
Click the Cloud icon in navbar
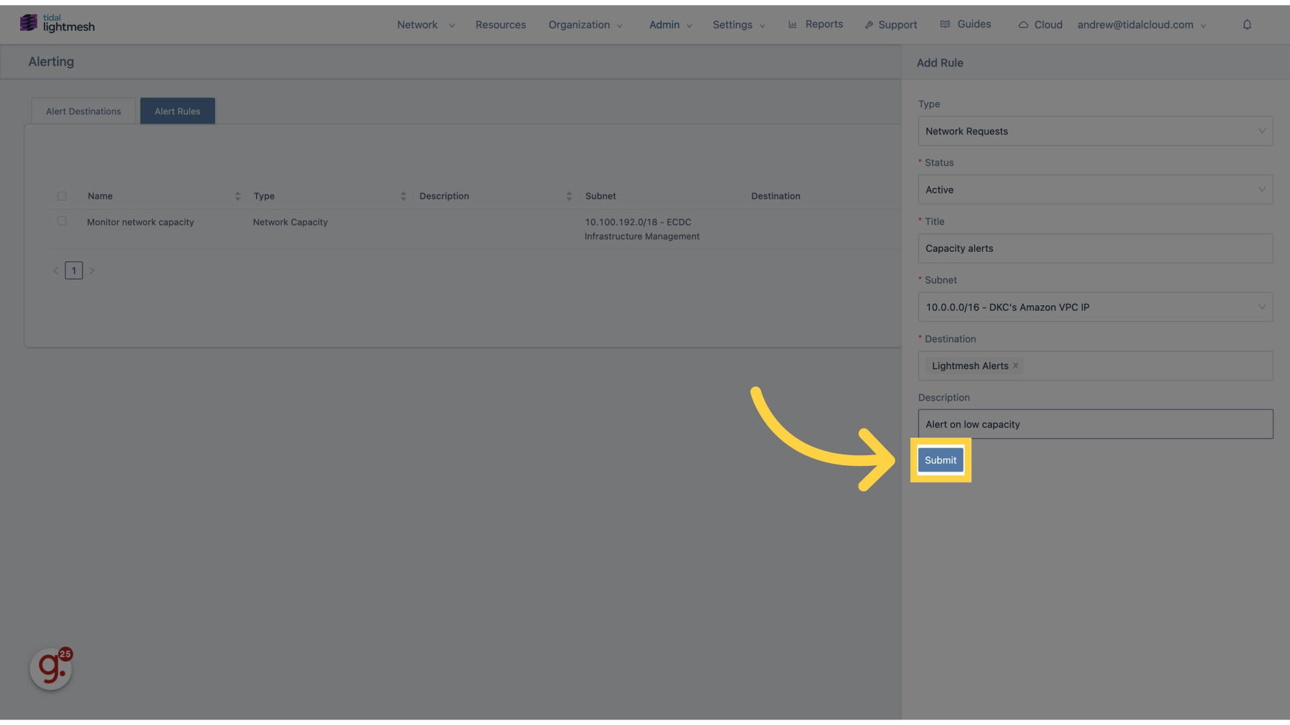[x=1023, y=25]
